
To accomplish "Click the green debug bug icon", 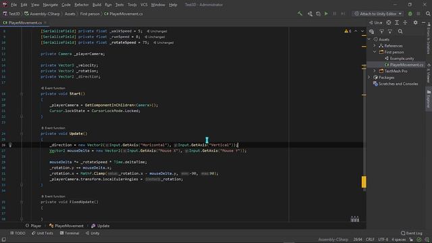I will (x=410, y=13).
